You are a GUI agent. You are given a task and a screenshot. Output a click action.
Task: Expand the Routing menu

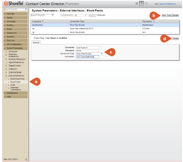(x=16, y=25)
